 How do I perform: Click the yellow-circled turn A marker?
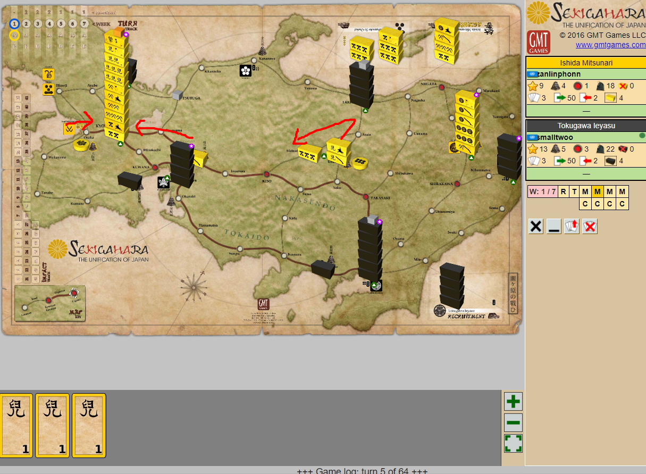(x=14, y=35)
